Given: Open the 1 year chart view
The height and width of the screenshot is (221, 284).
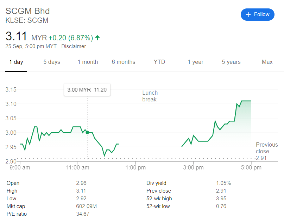Looking at the screenshot, I should [x=195, y=62].
